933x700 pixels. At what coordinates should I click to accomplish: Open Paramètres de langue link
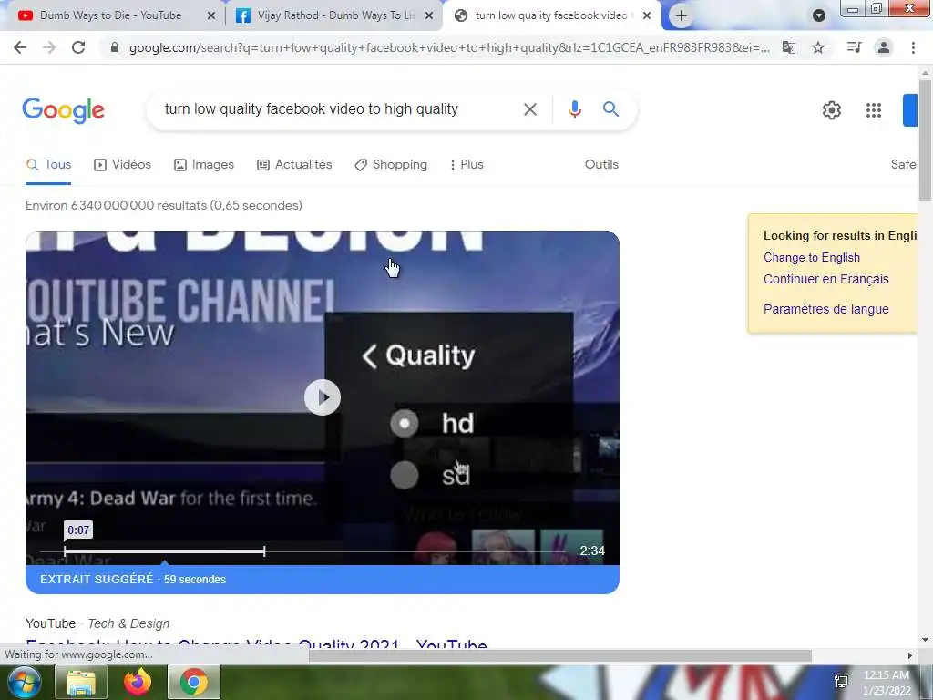(x=825, y=310)
